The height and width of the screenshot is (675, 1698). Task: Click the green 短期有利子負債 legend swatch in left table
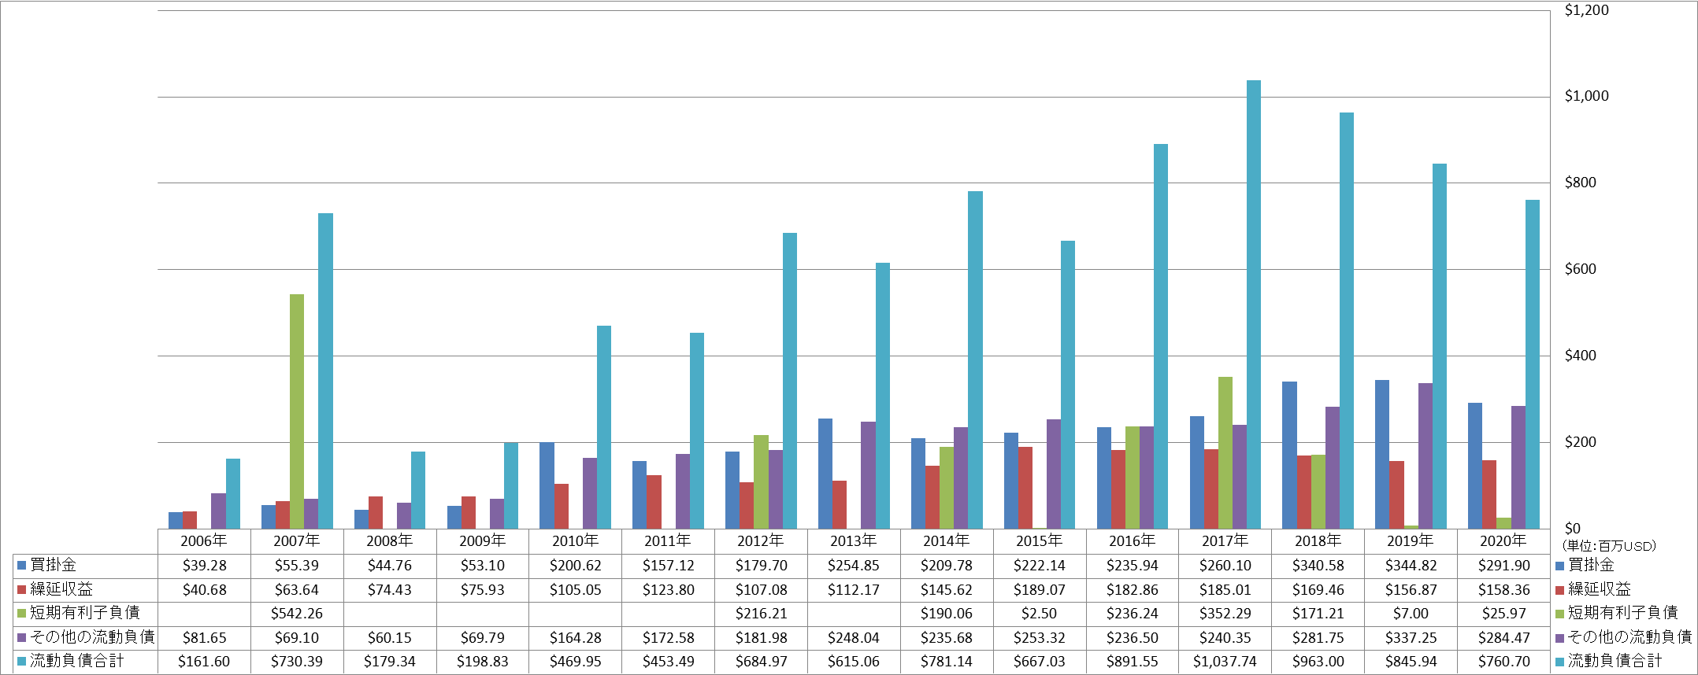(x=22, y=613)
